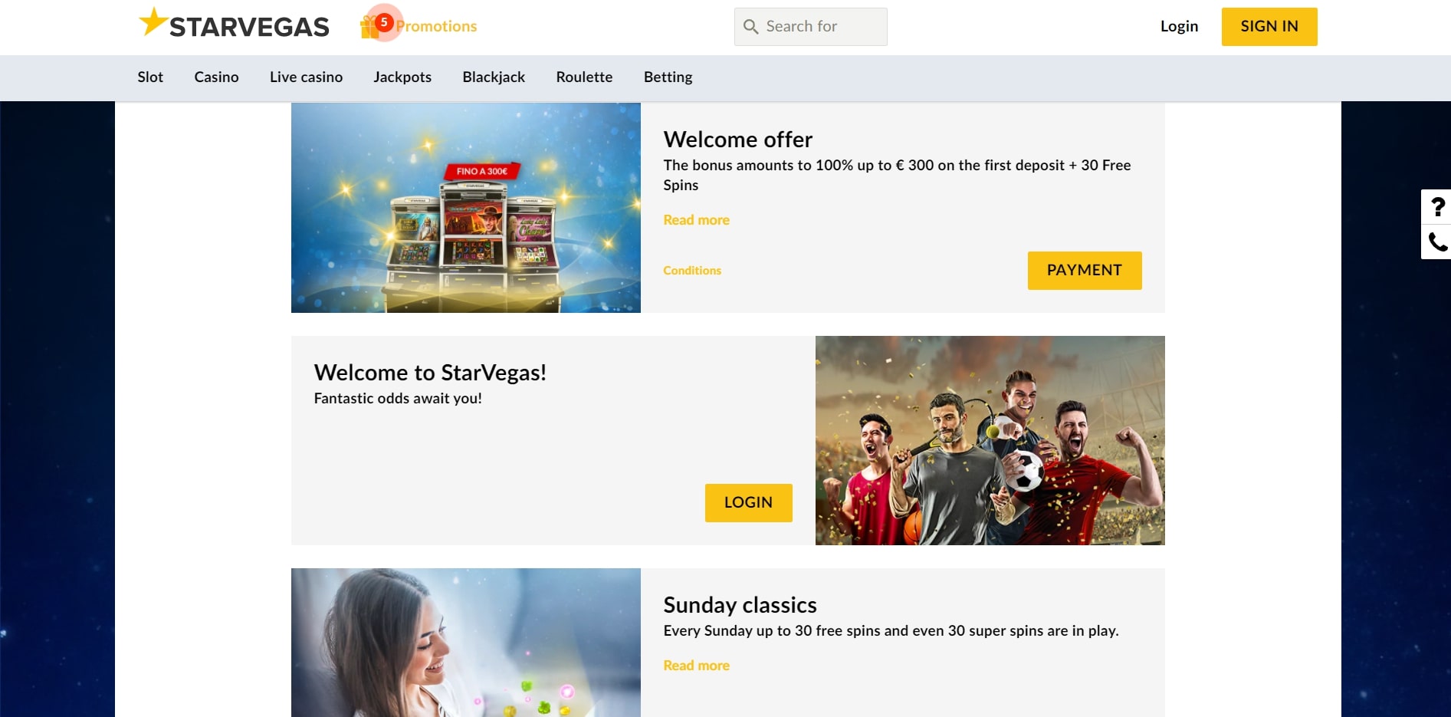Click the Login text link
This screenshot has height=717, width=1451.
[x=1179, y=26]
